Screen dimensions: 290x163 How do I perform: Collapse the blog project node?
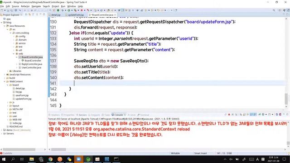tap(2, 22)
